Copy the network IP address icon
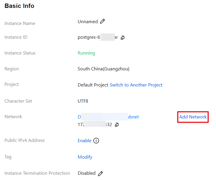 tap(117, 125)
